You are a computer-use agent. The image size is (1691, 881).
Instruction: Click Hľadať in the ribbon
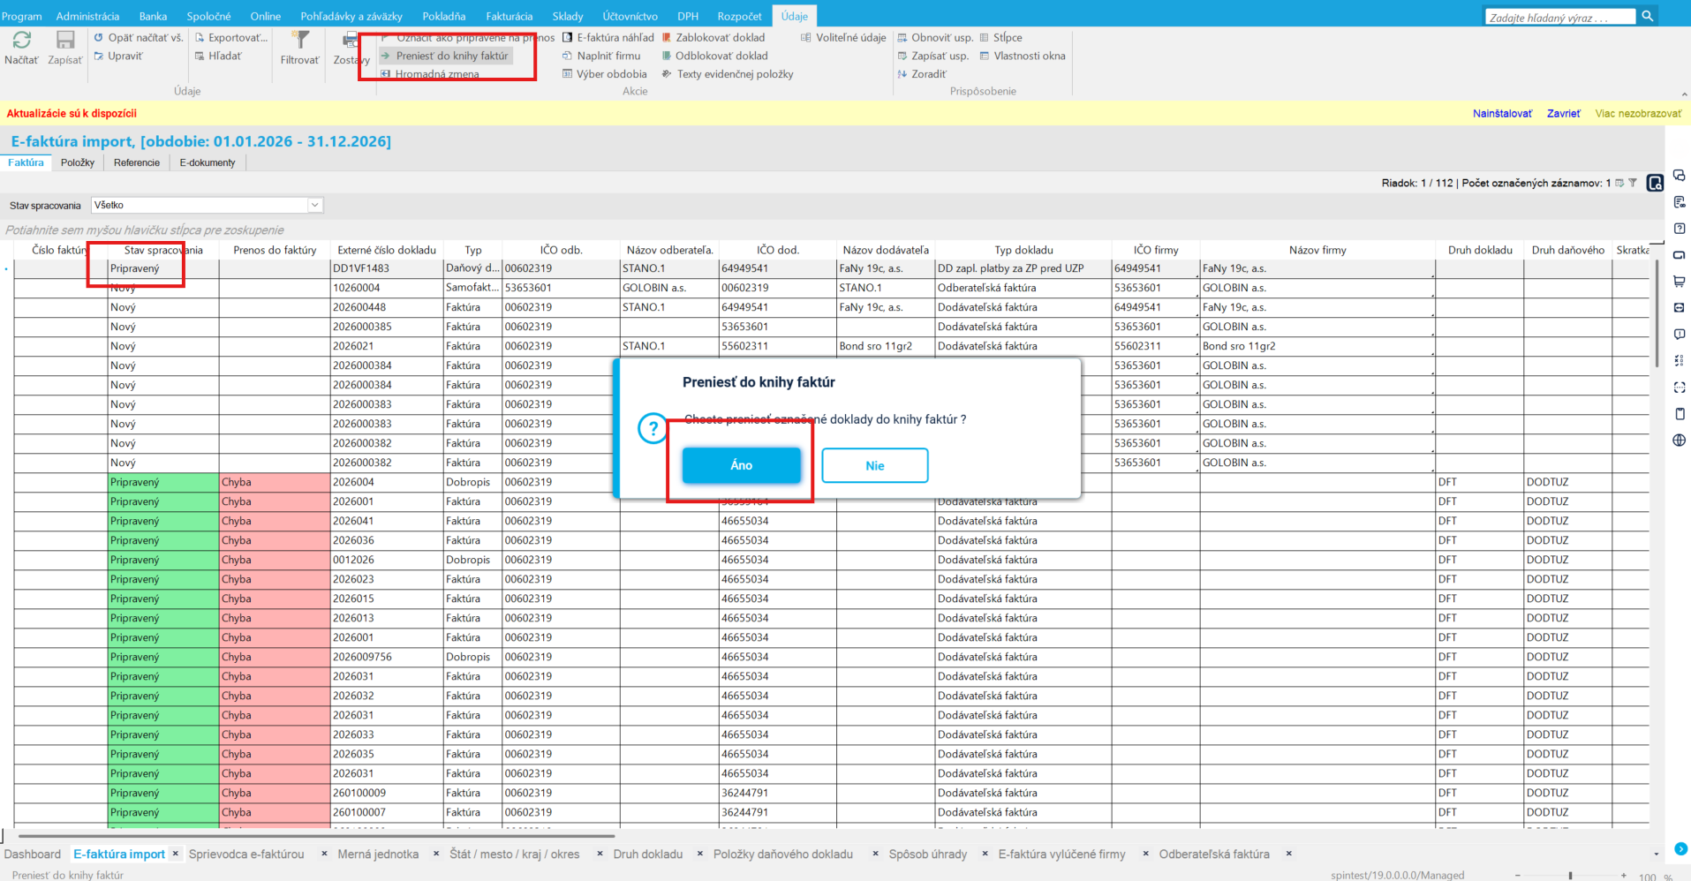[x=218, y=56]
